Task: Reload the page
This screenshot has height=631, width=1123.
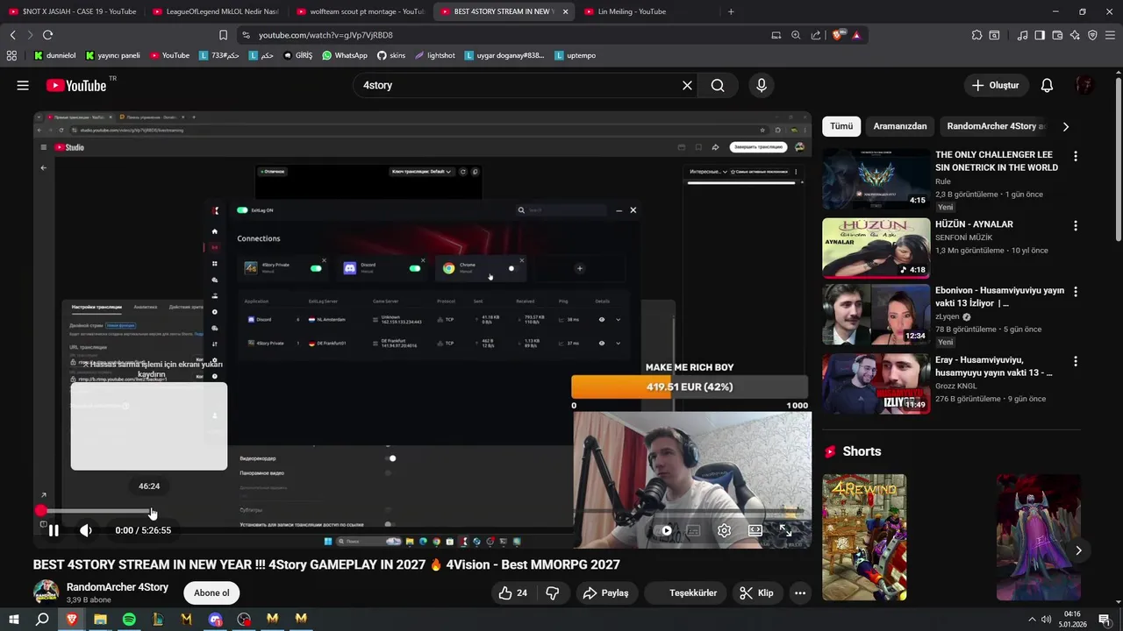Action: pos(47,35)
